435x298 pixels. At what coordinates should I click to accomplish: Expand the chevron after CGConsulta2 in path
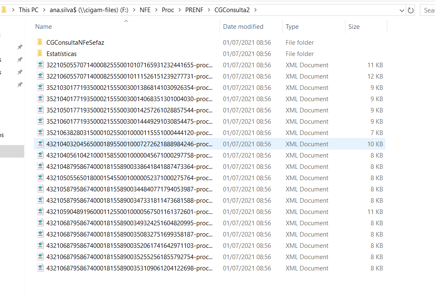(x=255, y=10)
